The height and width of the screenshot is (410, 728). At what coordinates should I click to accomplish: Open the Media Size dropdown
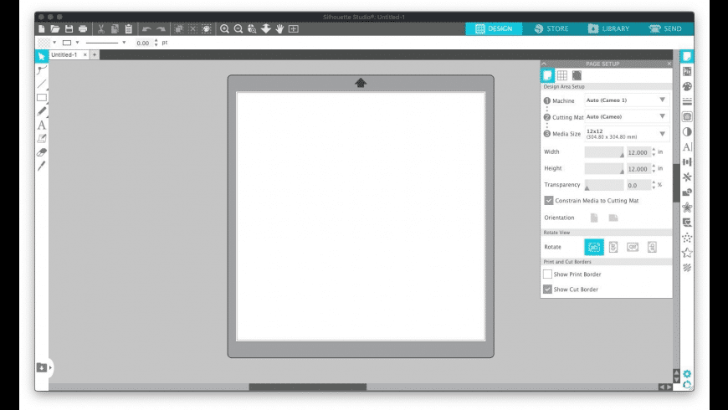point(627,134)
